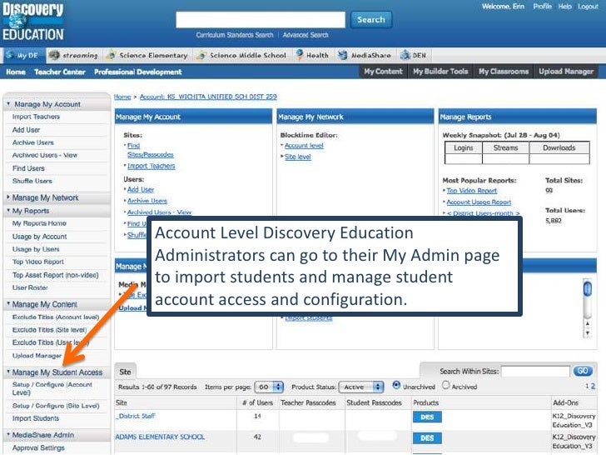Screen dimensions: 606x455
Task: Open the DEN tab
Action: click(x=414, y=55)
